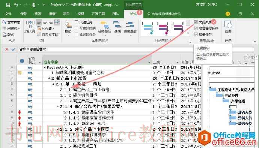Align column text right
Image resolution: width=259 pixels, height=148 pixels.
(51, 22)
